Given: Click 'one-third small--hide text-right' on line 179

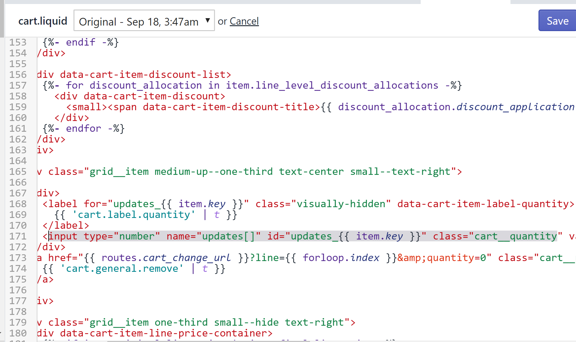Looking at the screenshot, I should click(x=249, y=322).
